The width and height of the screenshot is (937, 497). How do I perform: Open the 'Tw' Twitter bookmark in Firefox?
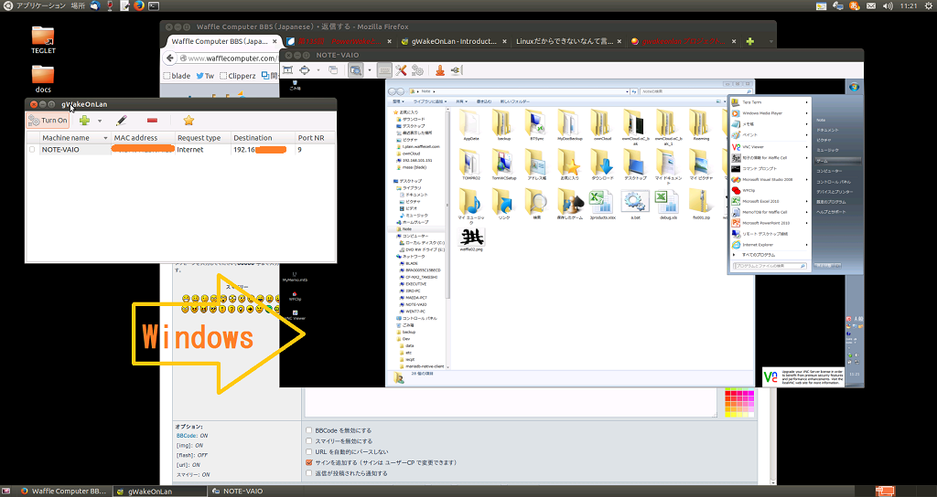(205, 76)
